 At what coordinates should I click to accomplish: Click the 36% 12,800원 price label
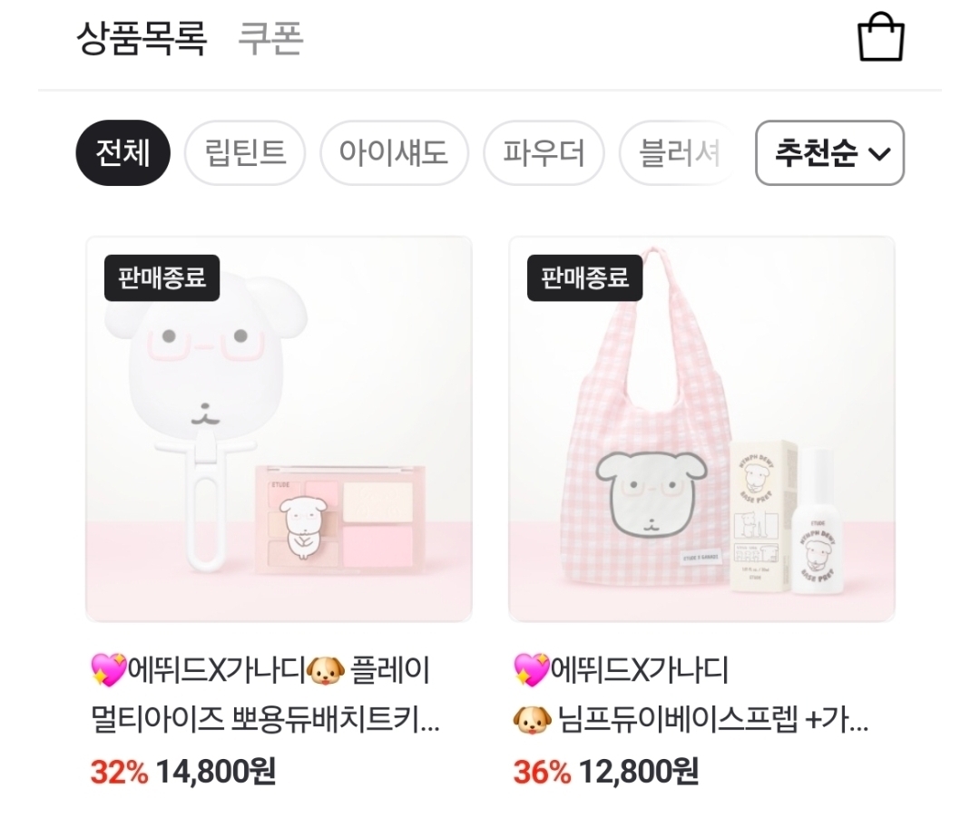(605, 772)
